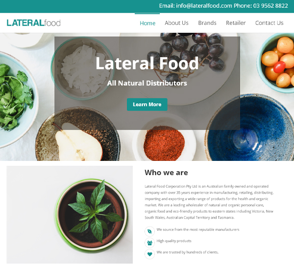
Task: Click the heart icon beside trusted by clients
Action: (149, 254)
